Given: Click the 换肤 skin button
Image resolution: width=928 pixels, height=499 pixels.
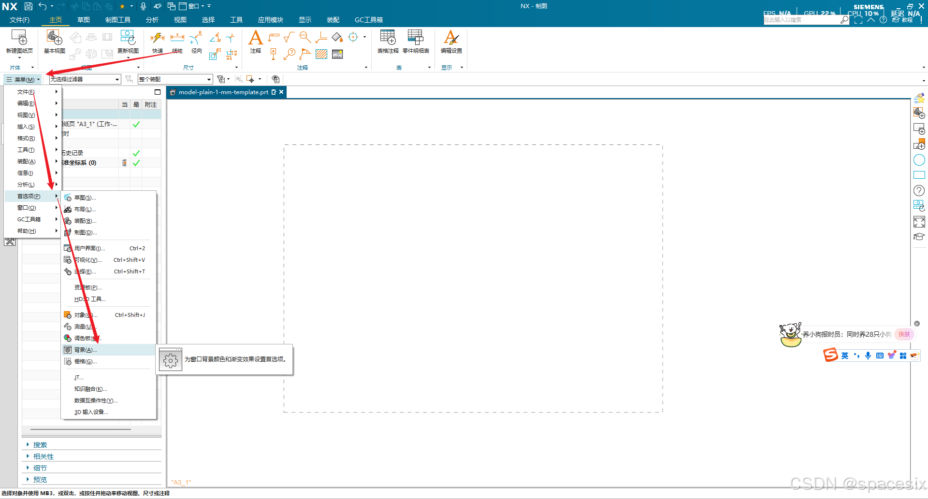Looking at the screenshot, I should coord(904,334).
